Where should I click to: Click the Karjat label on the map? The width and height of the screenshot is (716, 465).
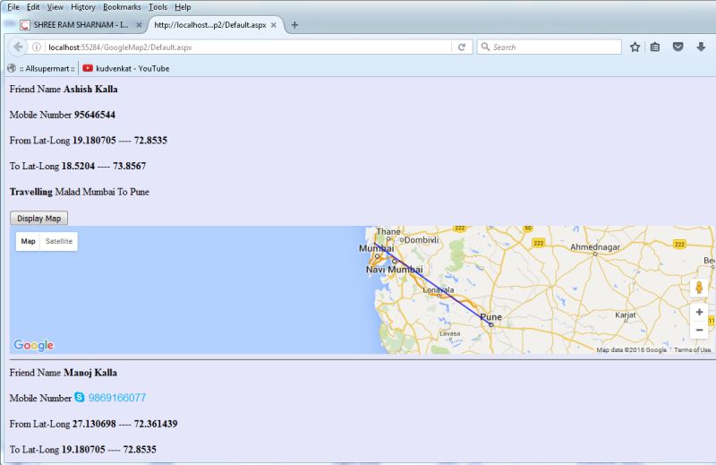click(x=625, y=314)
